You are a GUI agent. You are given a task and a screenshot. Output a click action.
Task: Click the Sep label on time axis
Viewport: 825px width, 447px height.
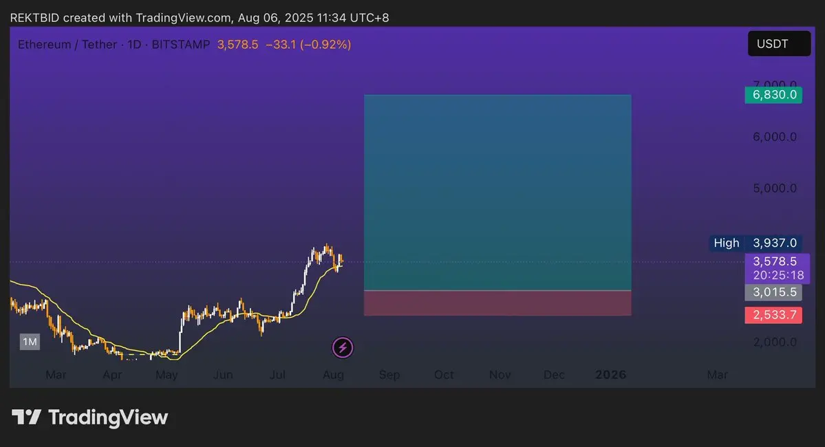point(389,375)
